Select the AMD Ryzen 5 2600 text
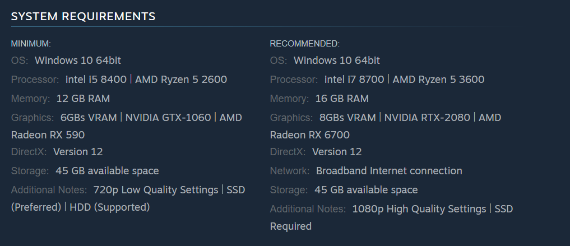Viewport: 570px width, 246px height. [180, 79]
